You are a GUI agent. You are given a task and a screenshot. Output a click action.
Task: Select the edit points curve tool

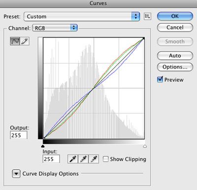(15, 41)
